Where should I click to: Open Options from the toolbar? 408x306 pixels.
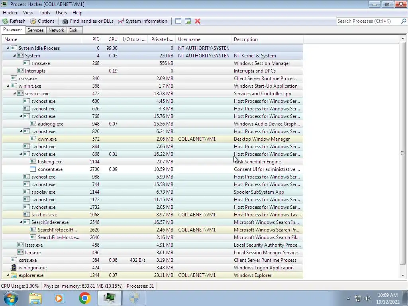(x=42, y=21)
